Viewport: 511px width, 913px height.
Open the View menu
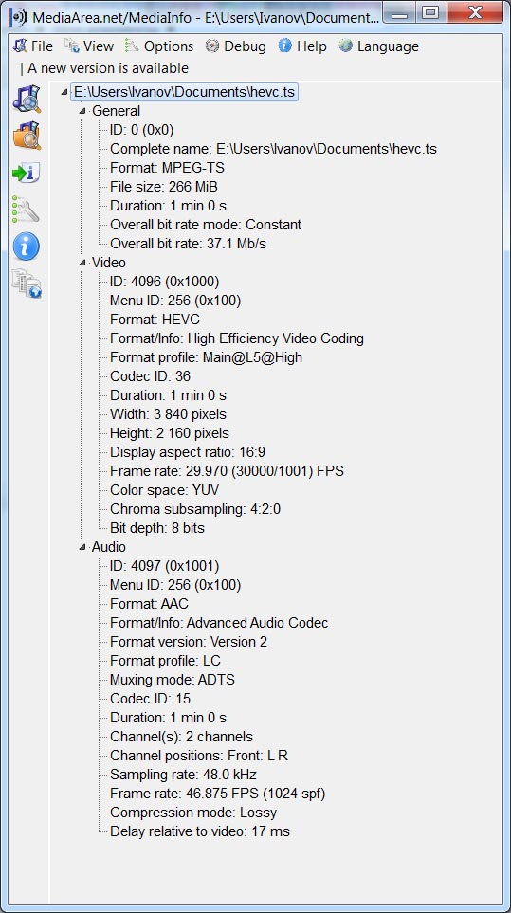coord(89,46)
